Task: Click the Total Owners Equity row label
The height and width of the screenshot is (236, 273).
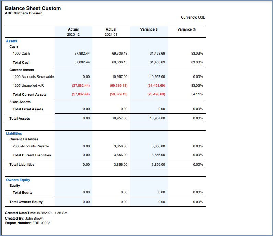Action: [x=26, y=202]
